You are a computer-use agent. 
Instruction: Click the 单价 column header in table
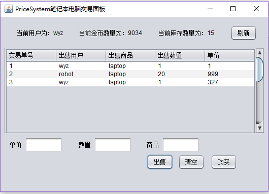click(x=229, y=56)
